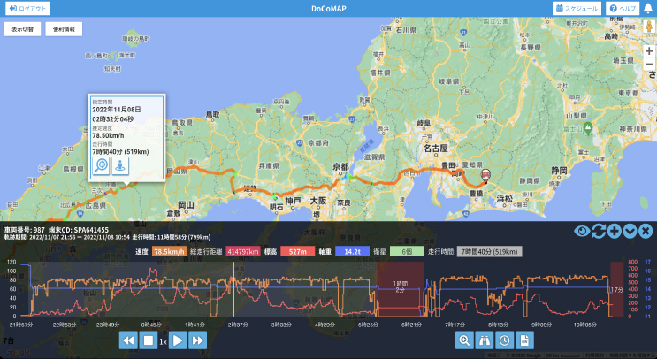Click the plus circle icon in panel
This screenshot has height=359, width=657.
[614, 232]
